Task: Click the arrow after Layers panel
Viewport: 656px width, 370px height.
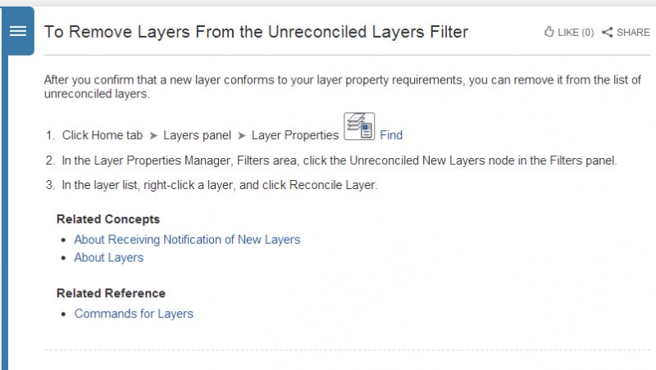Action: tap(241, 136)
